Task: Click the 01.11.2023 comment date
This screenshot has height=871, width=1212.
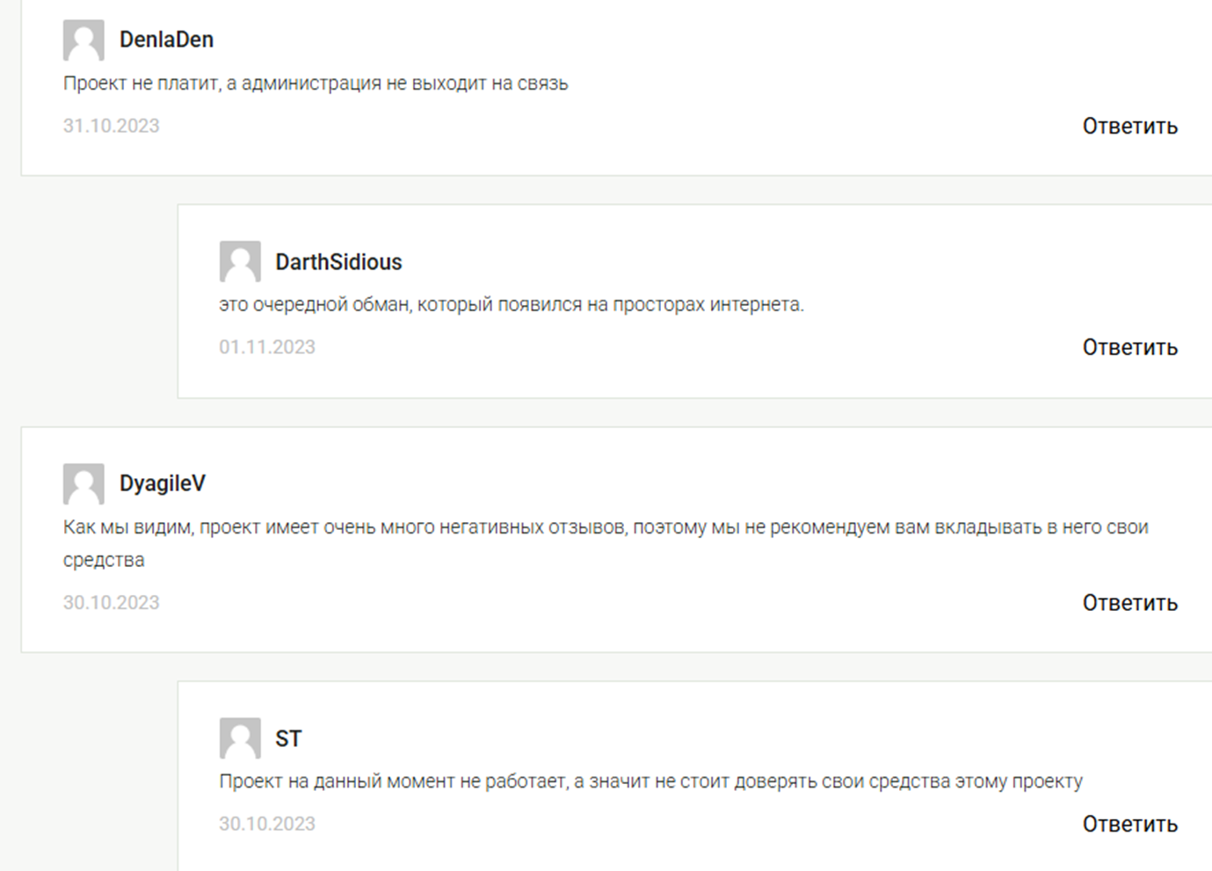Action: [x=267, y=347]
